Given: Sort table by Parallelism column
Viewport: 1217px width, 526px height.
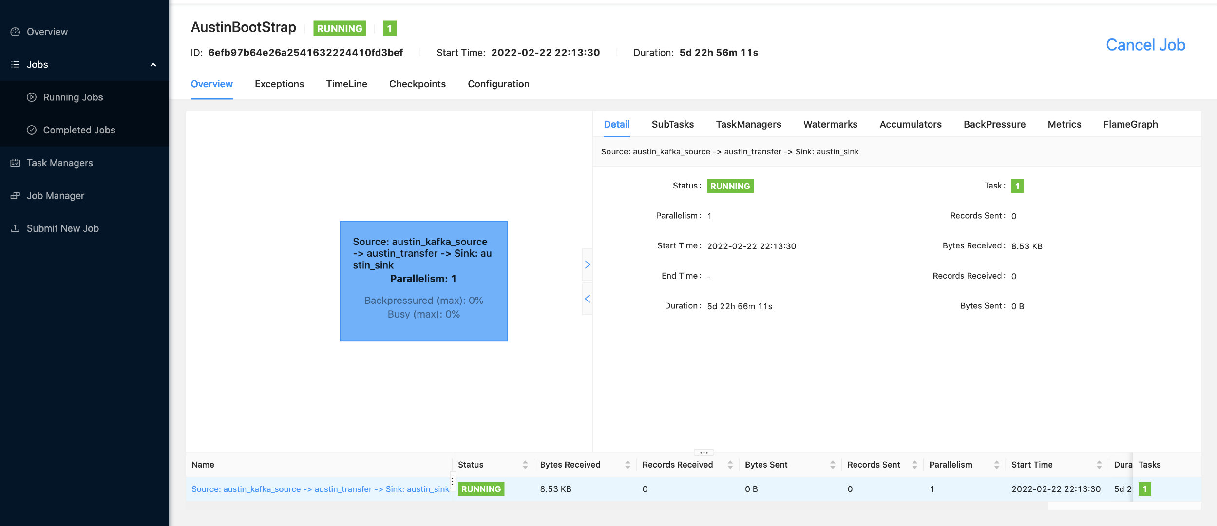Looking at the screenshot, I should [x=996, y=465].
